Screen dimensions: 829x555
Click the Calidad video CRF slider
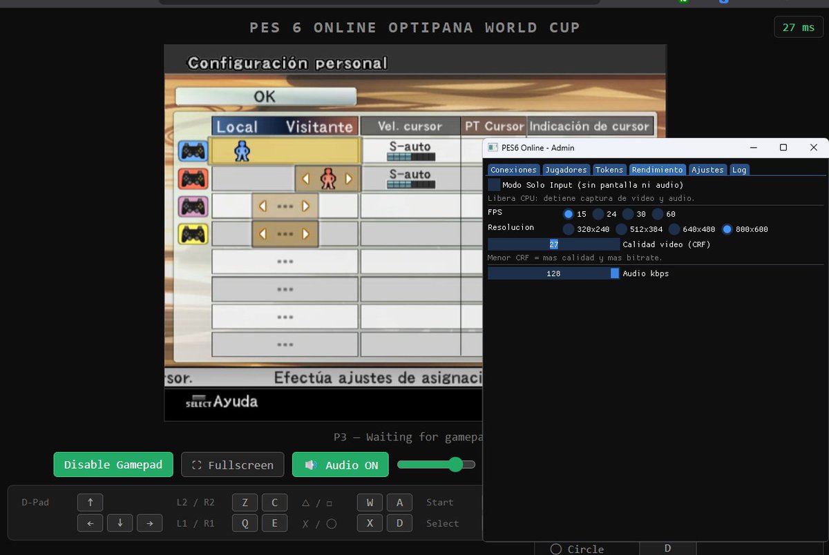553,244
